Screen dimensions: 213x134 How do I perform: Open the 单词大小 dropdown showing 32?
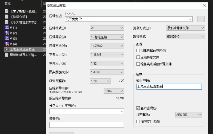coord(107,63)
